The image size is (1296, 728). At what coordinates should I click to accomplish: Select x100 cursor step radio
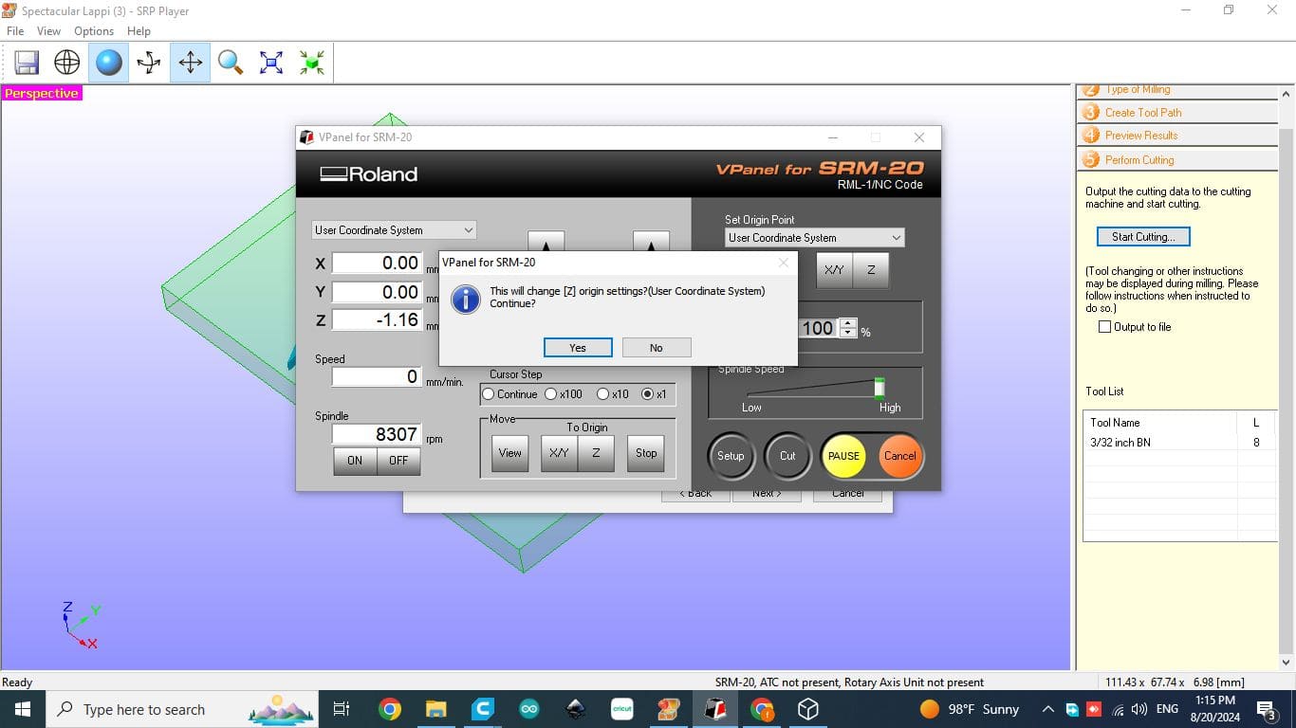(x=551, y=394)
